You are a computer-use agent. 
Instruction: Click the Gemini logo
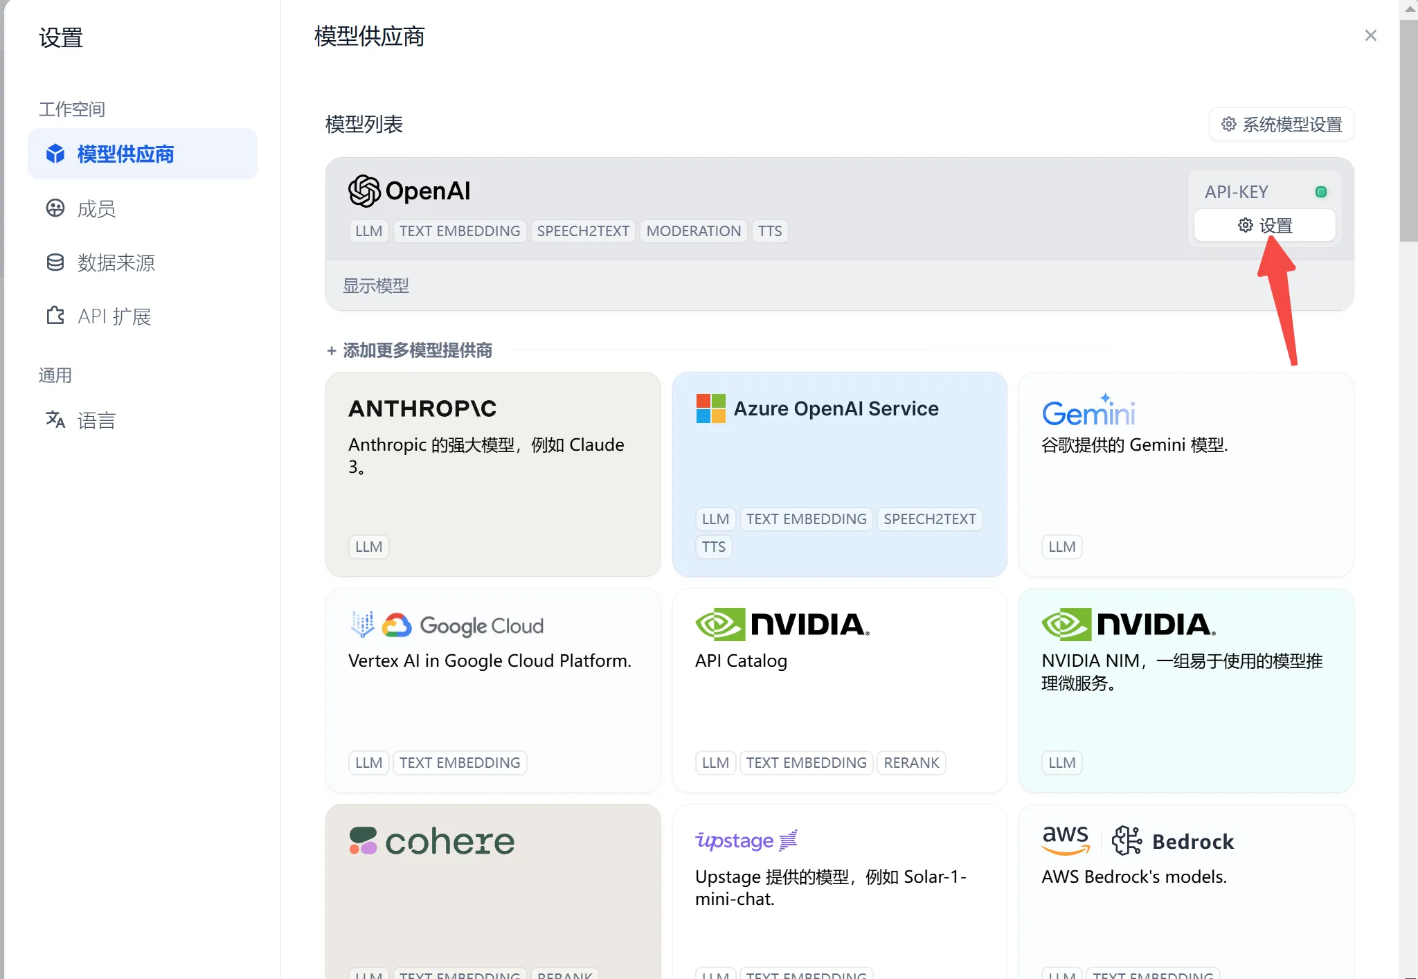(x=1088, y=410)
